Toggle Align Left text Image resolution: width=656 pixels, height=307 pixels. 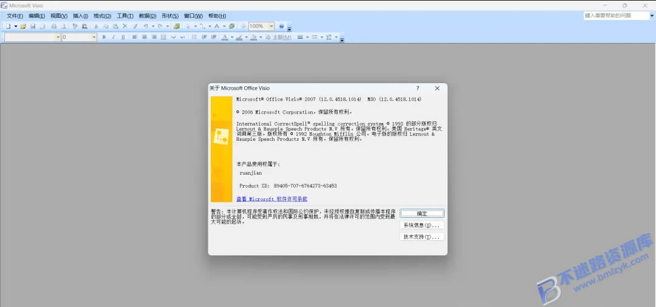[x=135, y=37]
